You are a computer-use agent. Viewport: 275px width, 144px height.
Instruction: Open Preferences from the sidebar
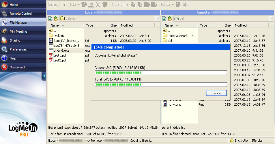point(23,49)
